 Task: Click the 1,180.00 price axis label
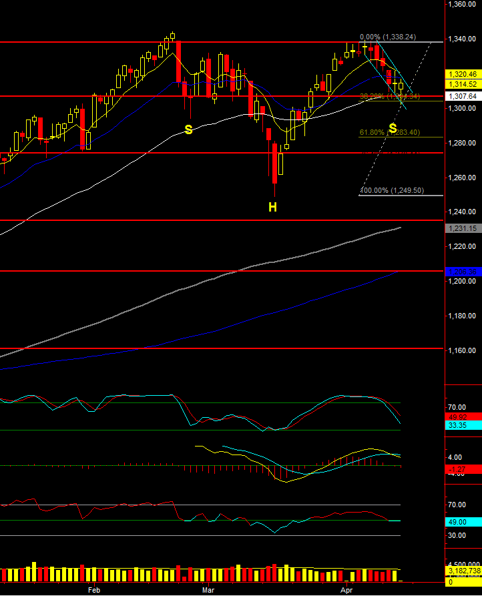pyautogui.click(x=463, y=316)
